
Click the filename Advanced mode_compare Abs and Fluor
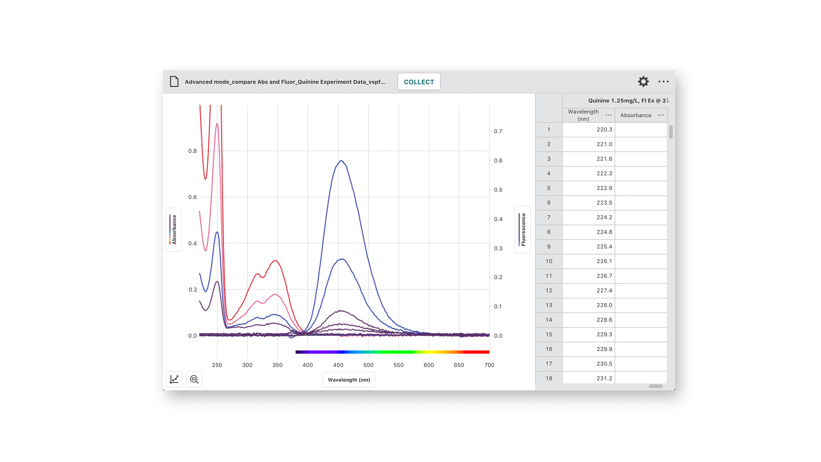coord(285,81)
